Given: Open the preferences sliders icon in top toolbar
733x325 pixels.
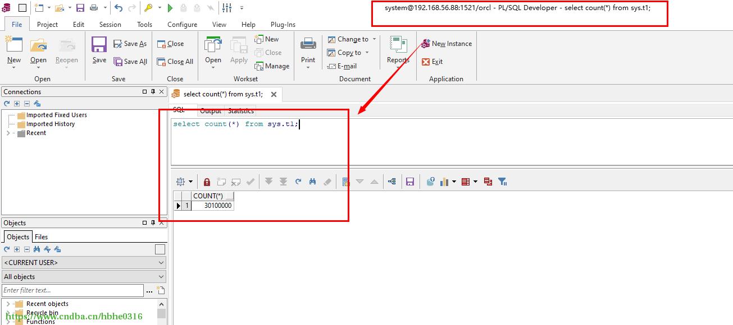Looking at the screenshot, I should tap(227, 8).
